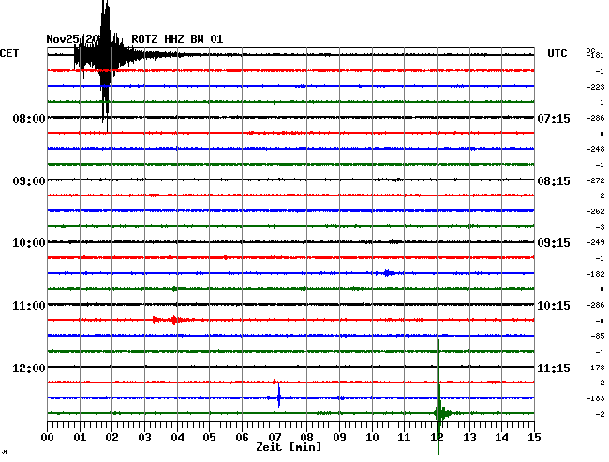Click the blue spike near minute 07
This screenshot has width=609, height=462.
(x=278, y=397)
